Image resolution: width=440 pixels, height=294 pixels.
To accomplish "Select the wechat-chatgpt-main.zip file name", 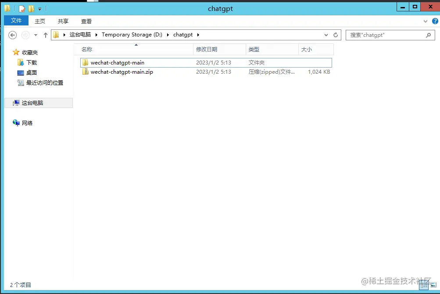I will click(x=122, y=72).
